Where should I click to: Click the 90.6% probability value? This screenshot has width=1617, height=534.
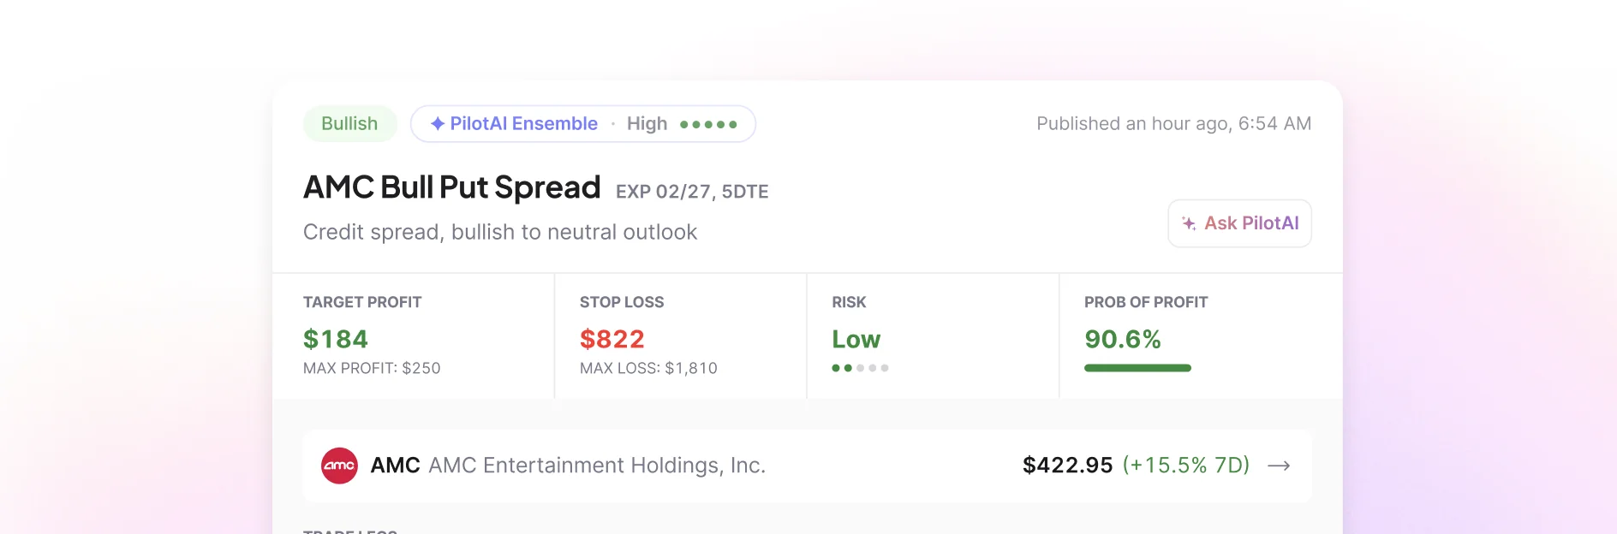[x=1123, y=340]
